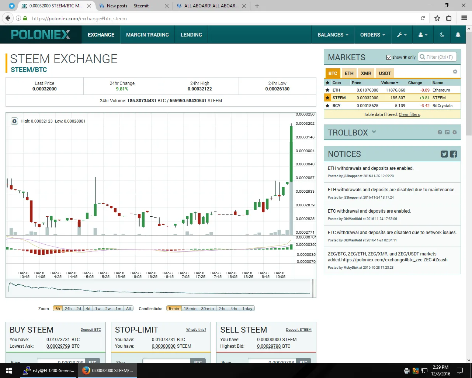Sort markets by Change column

[415, 83]
